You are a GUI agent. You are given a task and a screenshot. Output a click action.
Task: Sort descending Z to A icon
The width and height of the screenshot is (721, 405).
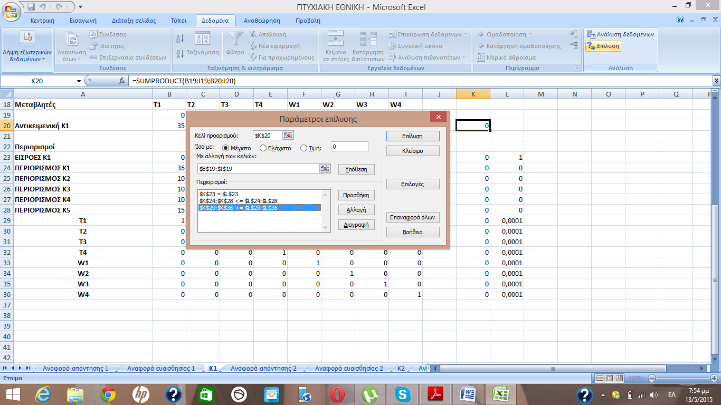179,53
